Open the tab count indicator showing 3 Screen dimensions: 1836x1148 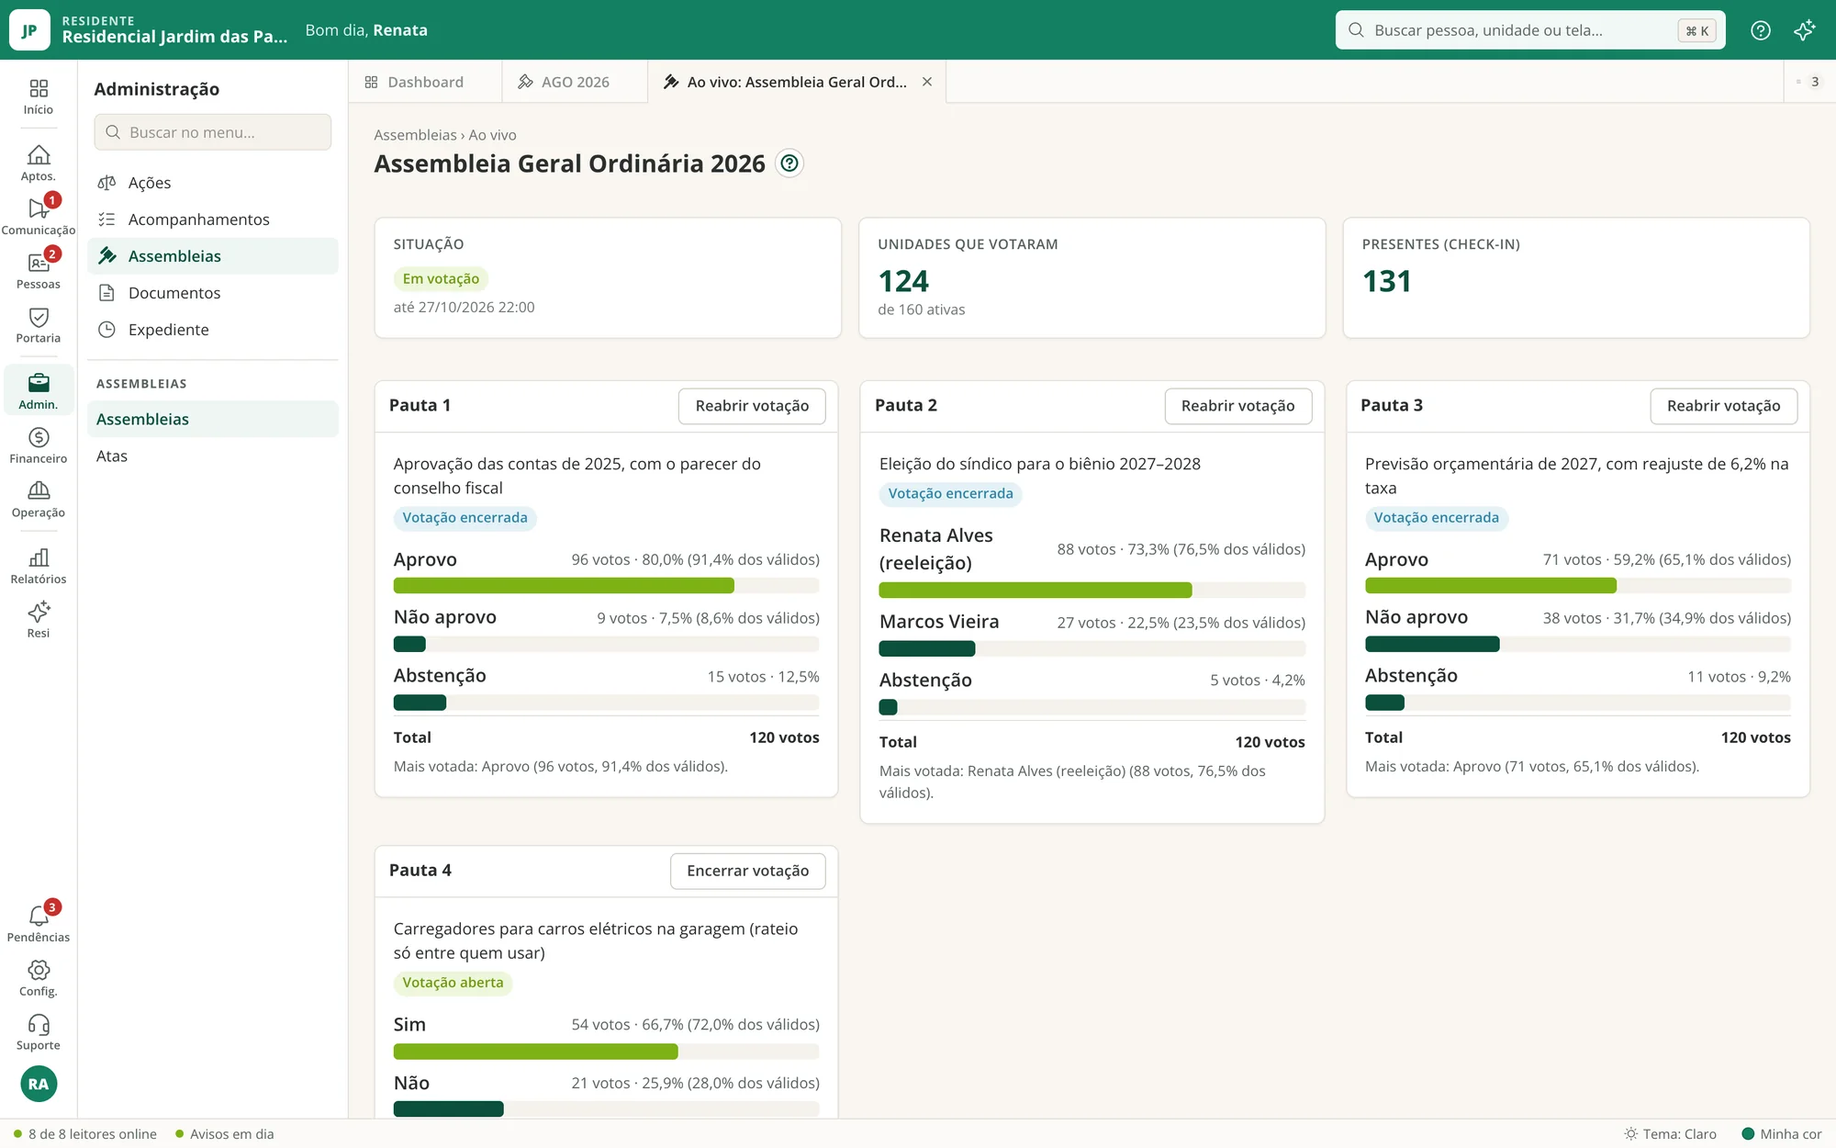[x=1808, y=82]
